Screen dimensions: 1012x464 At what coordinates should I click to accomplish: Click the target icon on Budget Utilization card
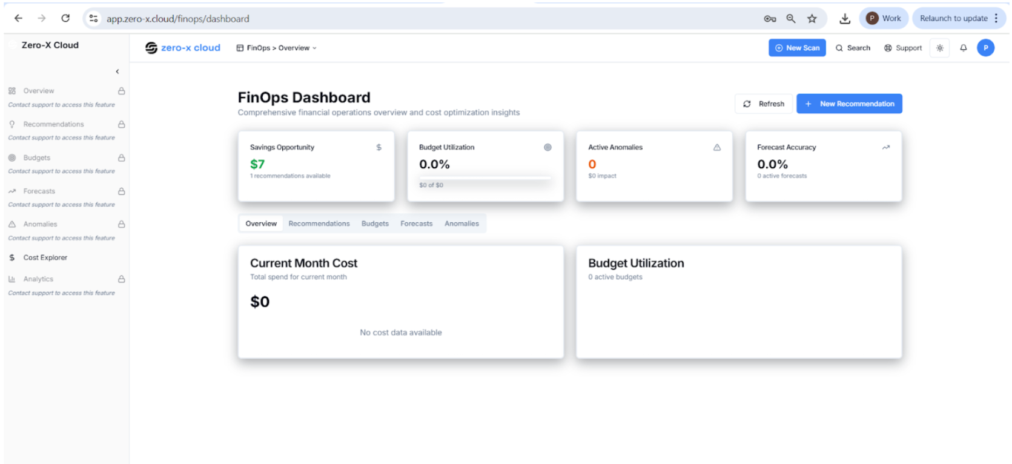547,147
